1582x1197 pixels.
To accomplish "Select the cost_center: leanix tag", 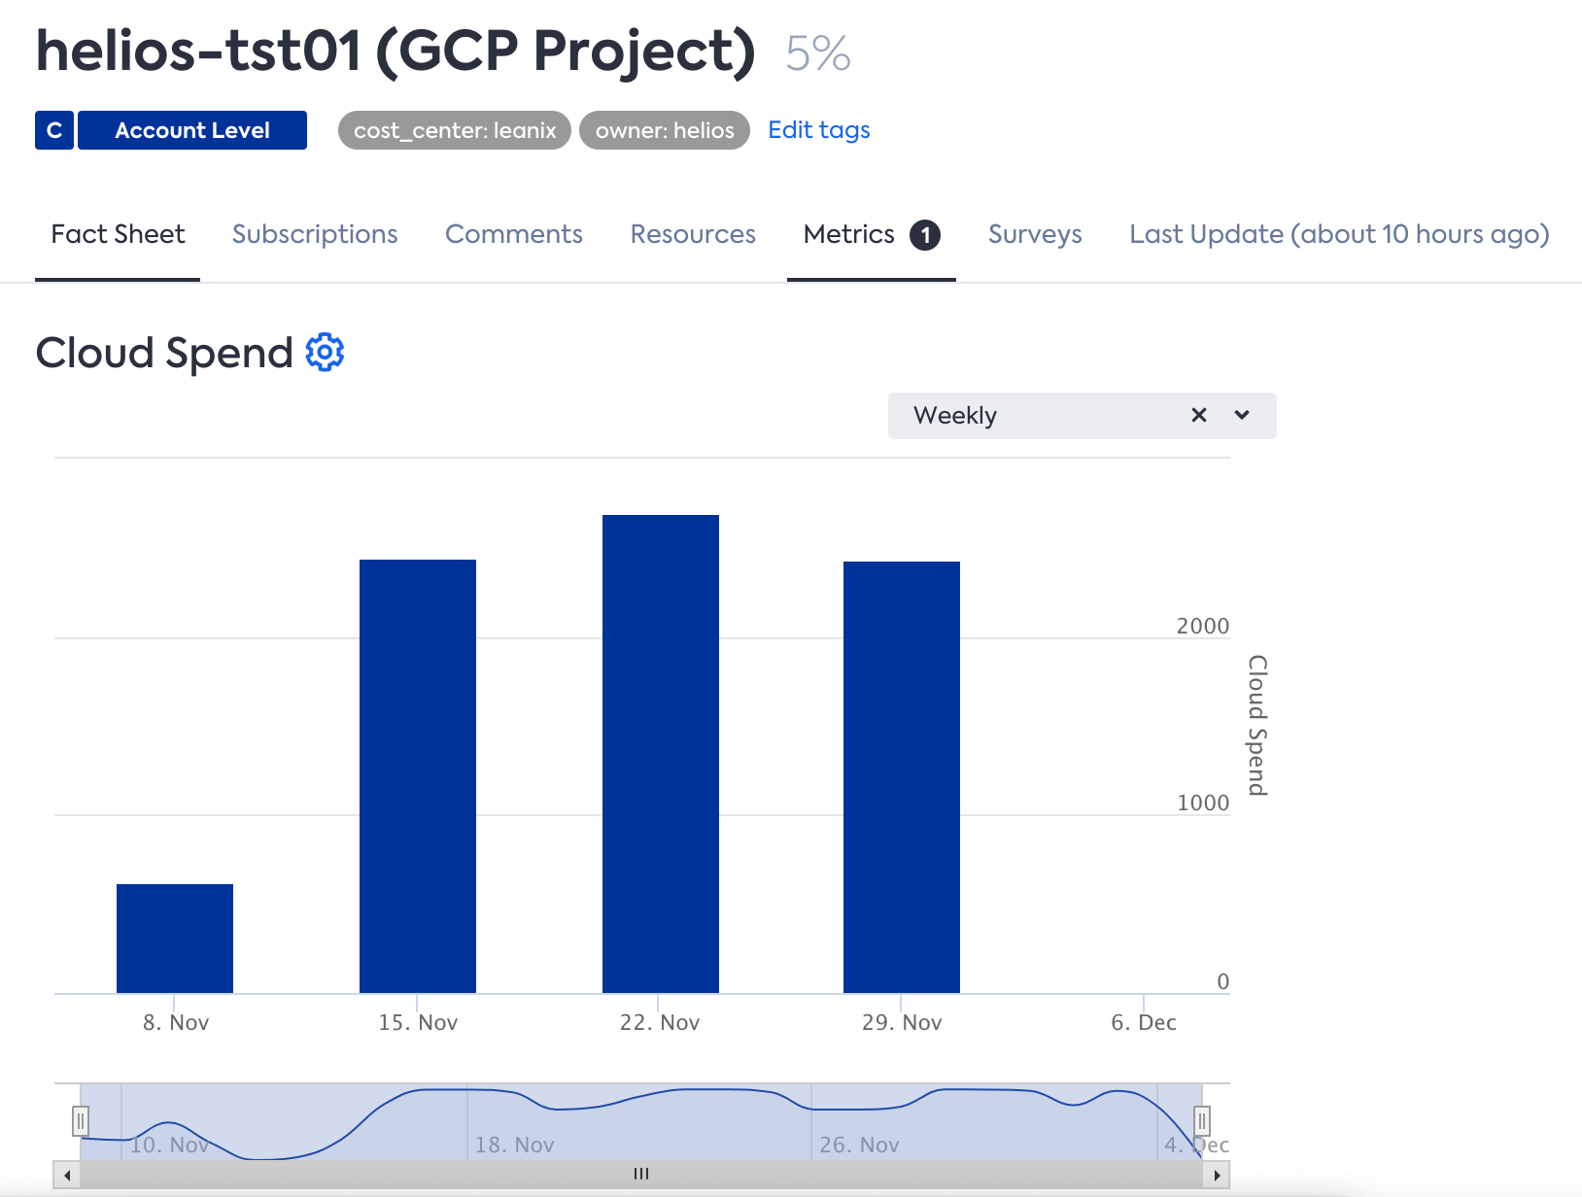I will pyautogui.click(x=455, y=130).
